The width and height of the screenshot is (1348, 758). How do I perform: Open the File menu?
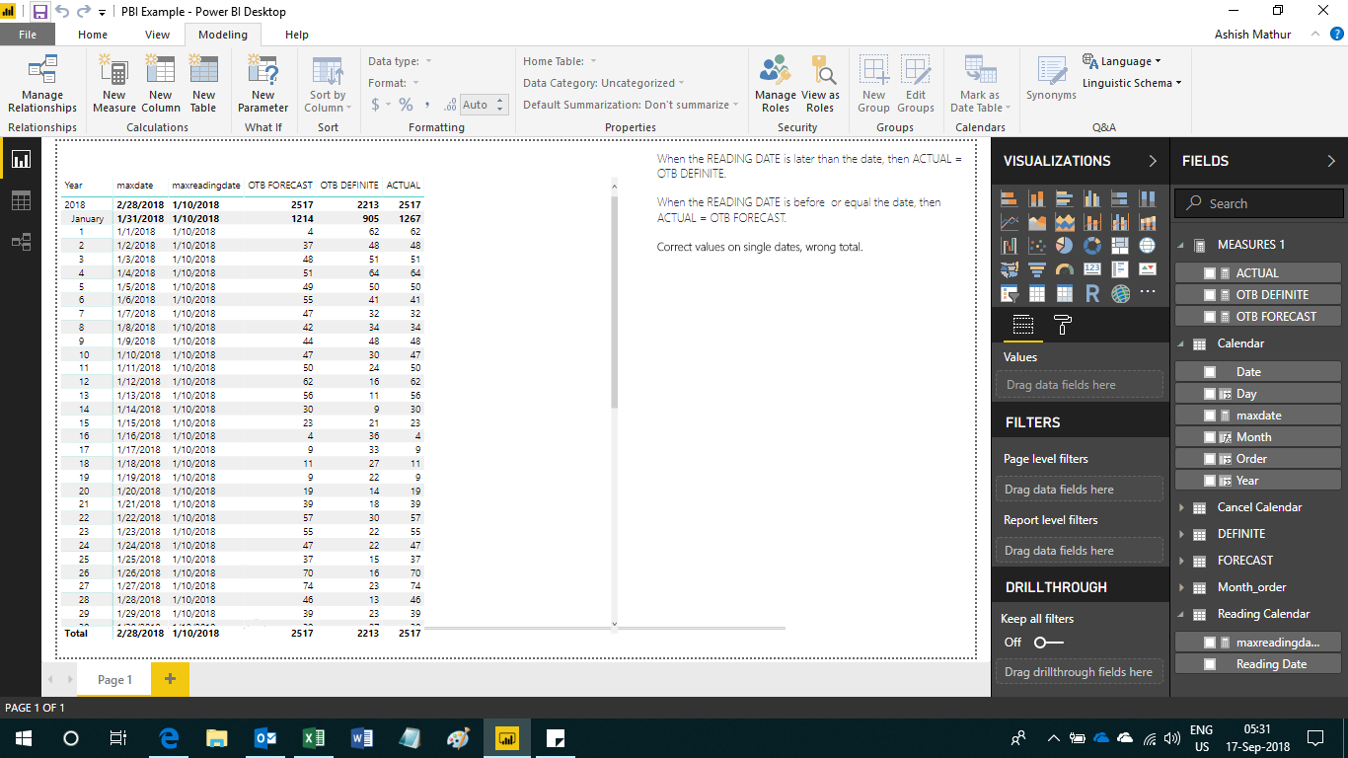point(28,35)
